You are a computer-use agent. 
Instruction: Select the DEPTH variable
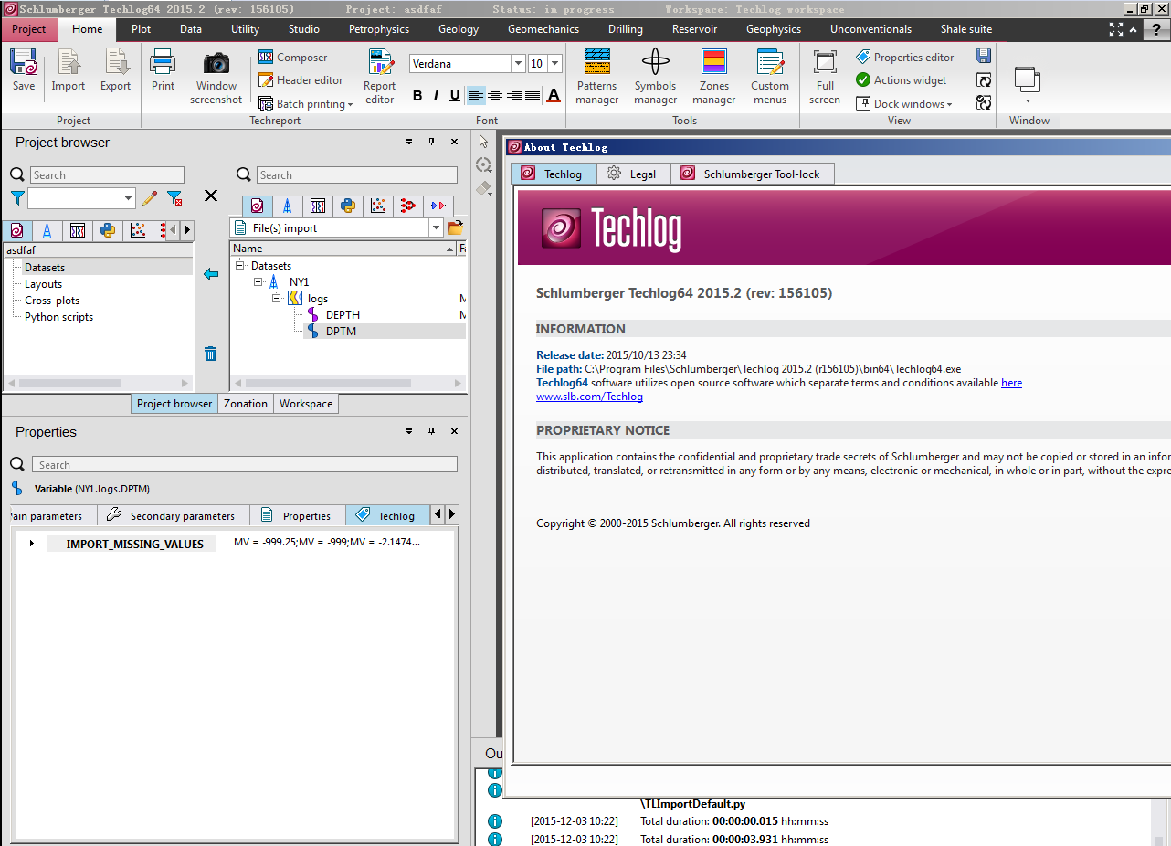pyautogui.click(x=343, y=315)
